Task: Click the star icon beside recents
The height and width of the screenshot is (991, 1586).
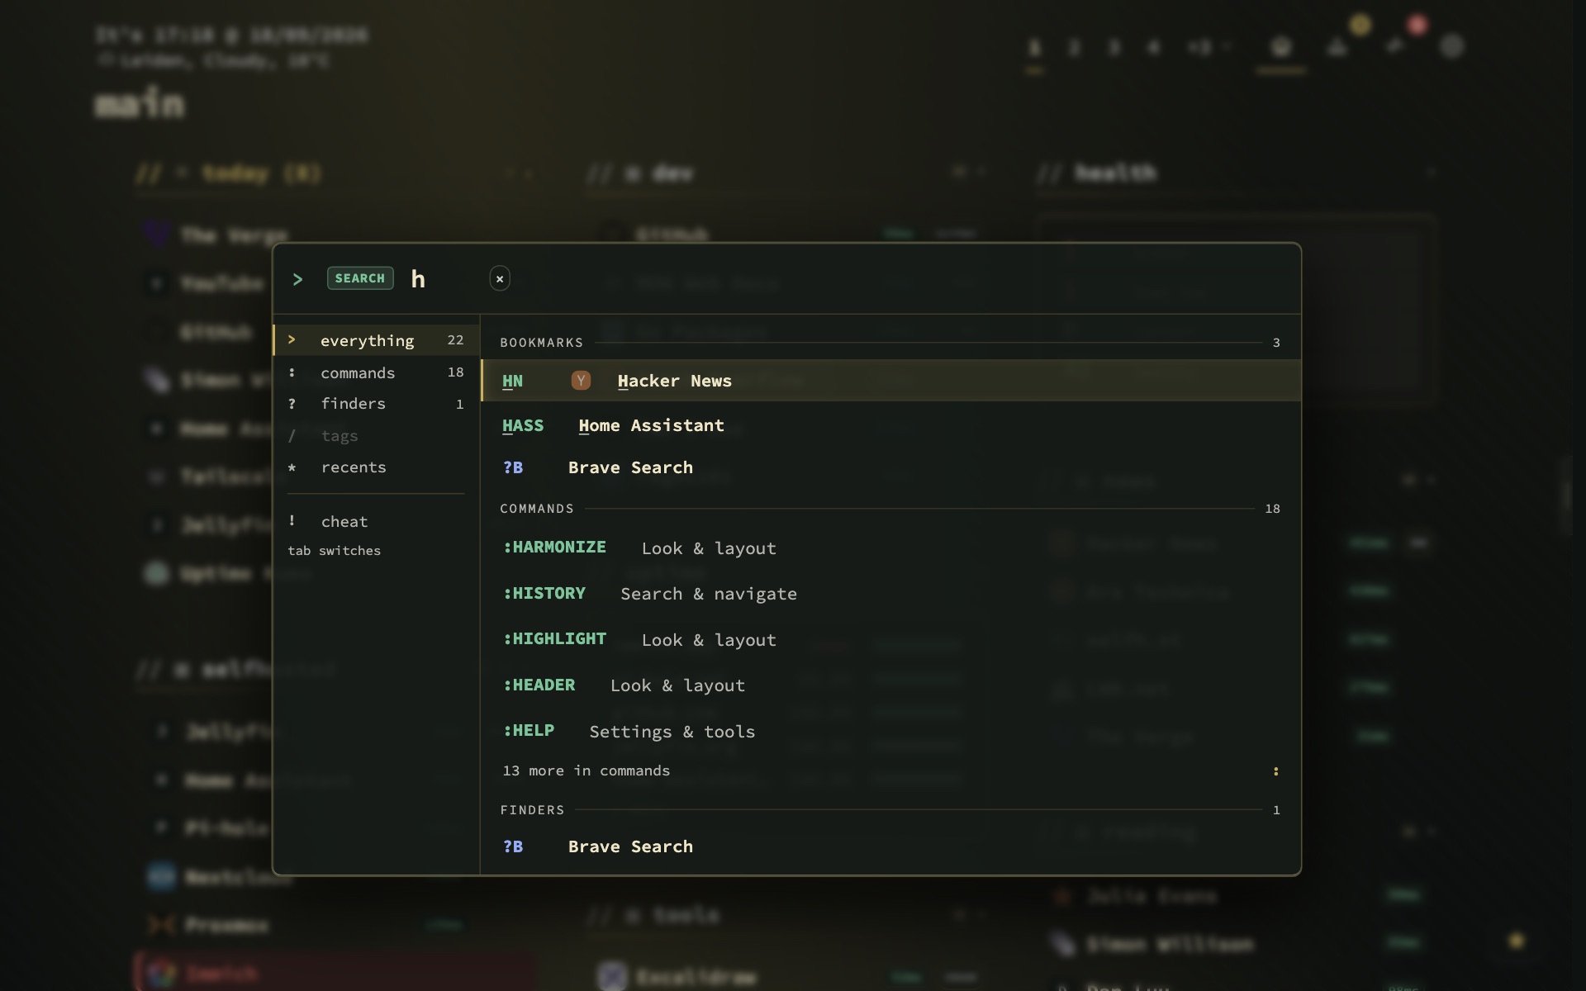Action: [292, 467]
